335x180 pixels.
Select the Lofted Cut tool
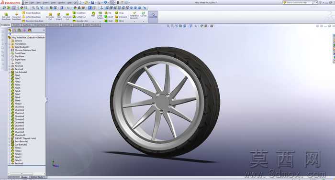point(79,17)
